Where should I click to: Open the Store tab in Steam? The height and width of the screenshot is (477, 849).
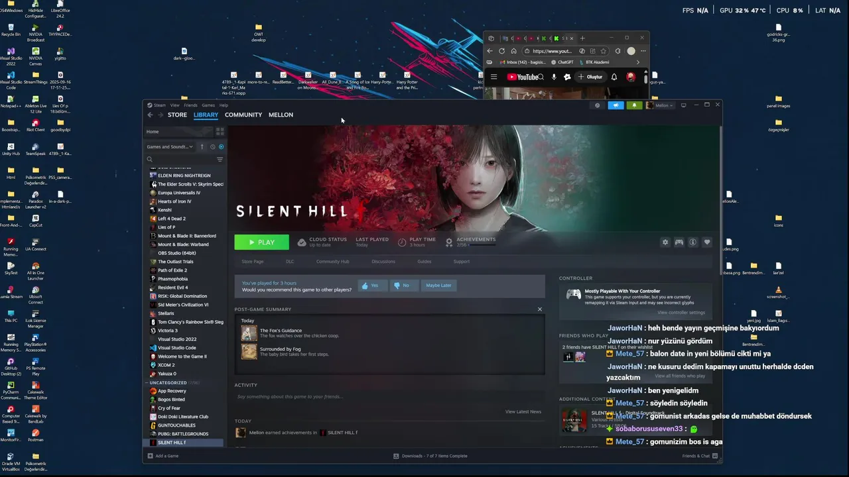[177, 115]
